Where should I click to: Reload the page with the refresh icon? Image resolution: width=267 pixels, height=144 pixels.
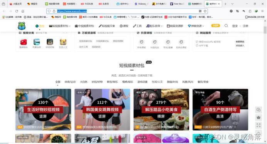17,11
